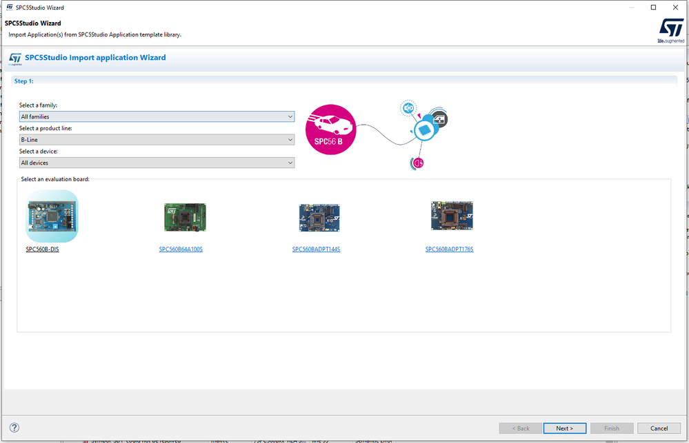
Task: Open the SPC560B64A100S link
Action: click(181, 249)
